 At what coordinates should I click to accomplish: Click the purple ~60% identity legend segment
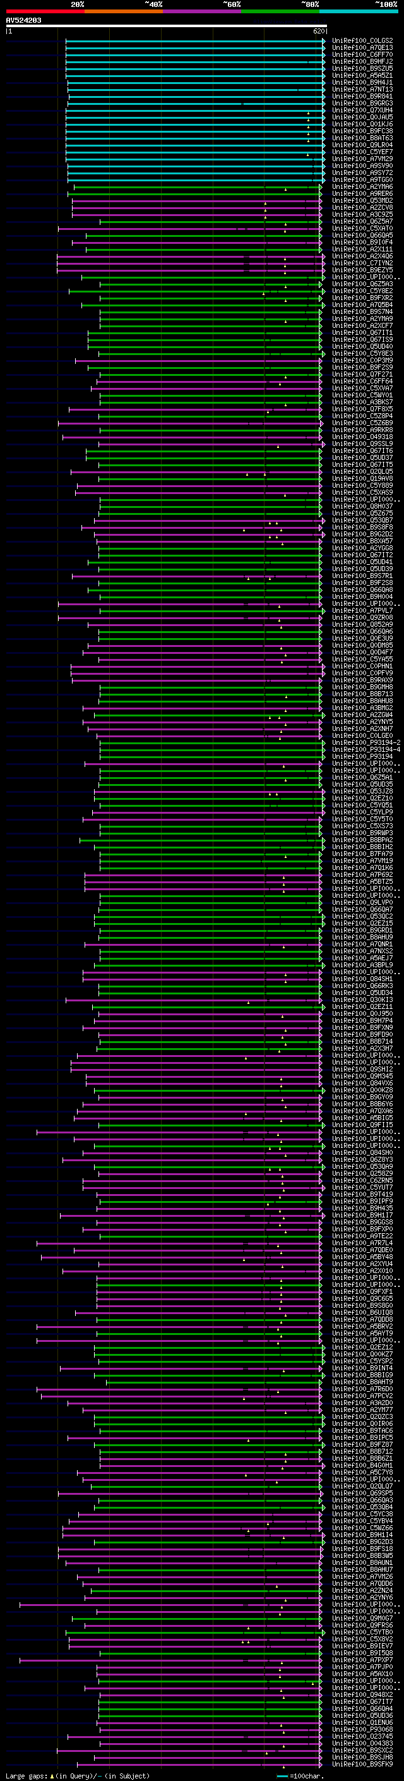coord(201,11)
